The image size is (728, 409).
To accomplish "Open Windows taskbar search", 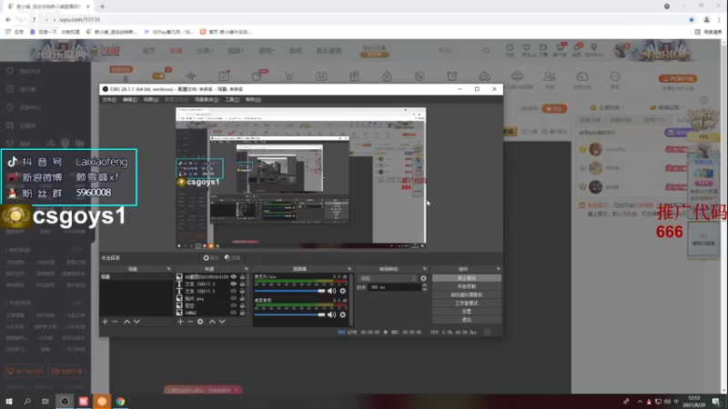I will [x=27, y=402].
